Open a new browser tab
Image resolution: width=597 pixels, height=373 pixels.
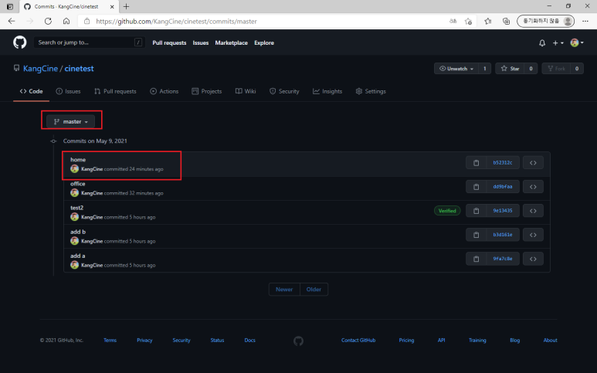tap(127, 6)
